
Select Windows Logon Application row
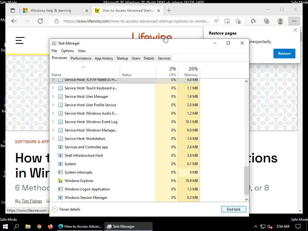pyautogui.click(x=125, y=189)
